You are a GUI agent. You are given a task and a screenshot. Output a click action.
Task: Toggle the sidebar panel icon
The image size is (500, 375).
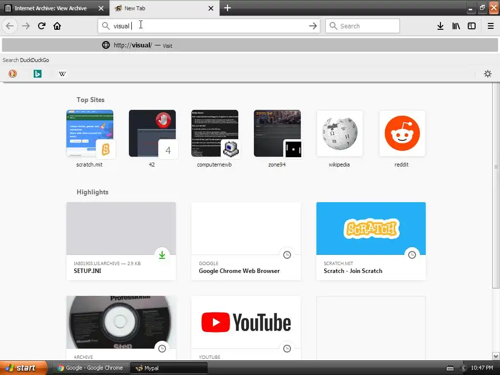(x=472, y=26)
